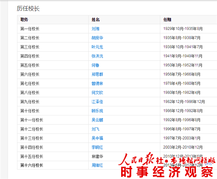Click term 1982年12月-1986年12月
This screenshot has height=179, width=217.
click(184, 102)
